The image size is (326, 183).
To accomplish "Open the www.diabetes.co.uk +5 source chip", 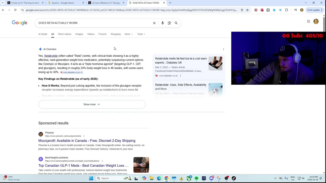I will coord(71,72).
